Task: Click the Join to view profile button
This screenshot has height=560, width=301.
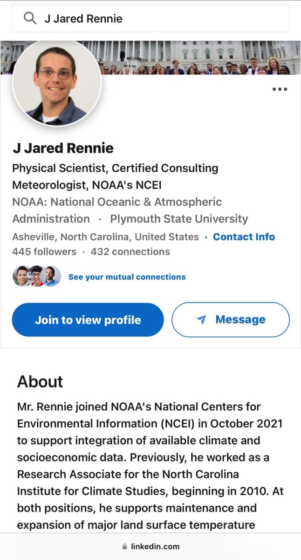Action: 88,320
